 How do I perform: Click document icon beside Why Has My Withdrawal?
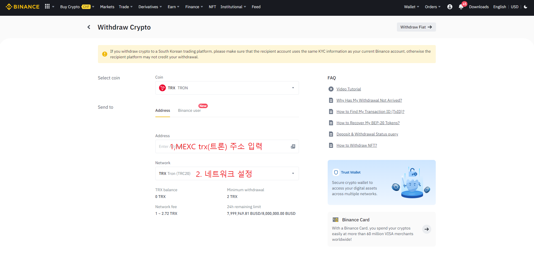click(331, 100)
